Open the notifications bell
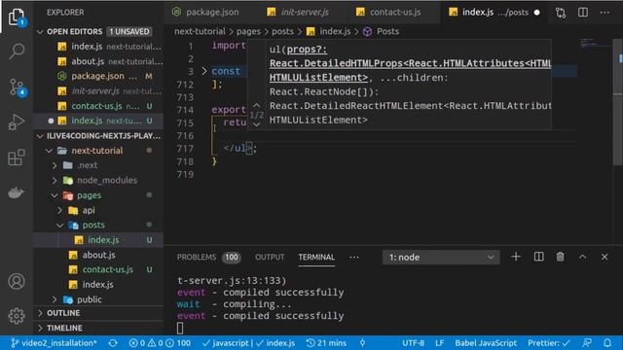The image size is (623, 350). pos(607,343)
